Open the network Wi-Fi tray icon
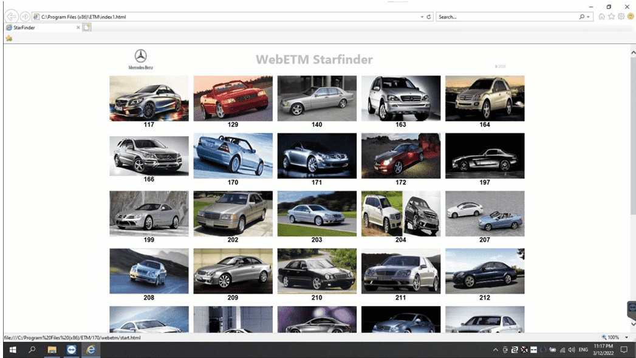 coord(562,349)
